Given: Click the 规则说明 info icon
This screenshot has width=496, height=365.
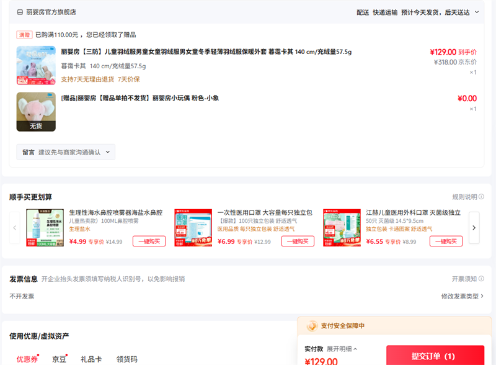Looking at the screenshot, I should point(482,197).
